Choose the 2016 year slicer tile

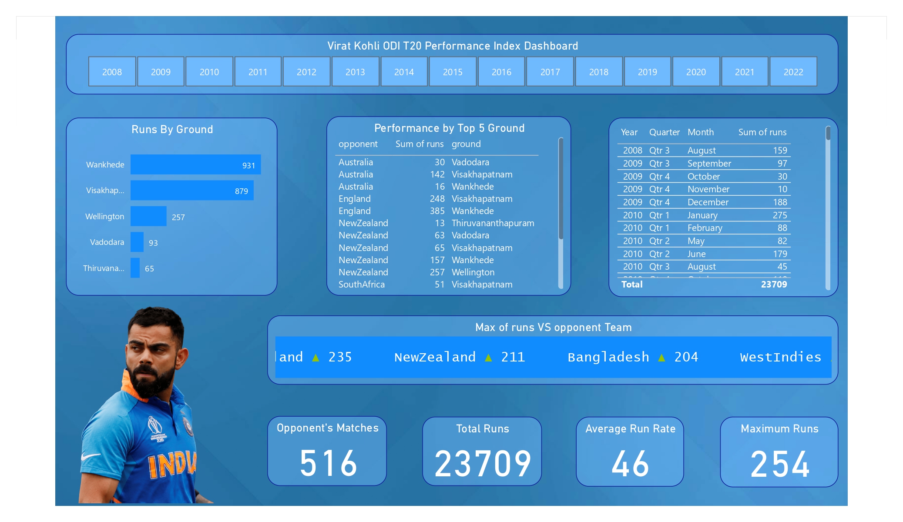(501, 72)
